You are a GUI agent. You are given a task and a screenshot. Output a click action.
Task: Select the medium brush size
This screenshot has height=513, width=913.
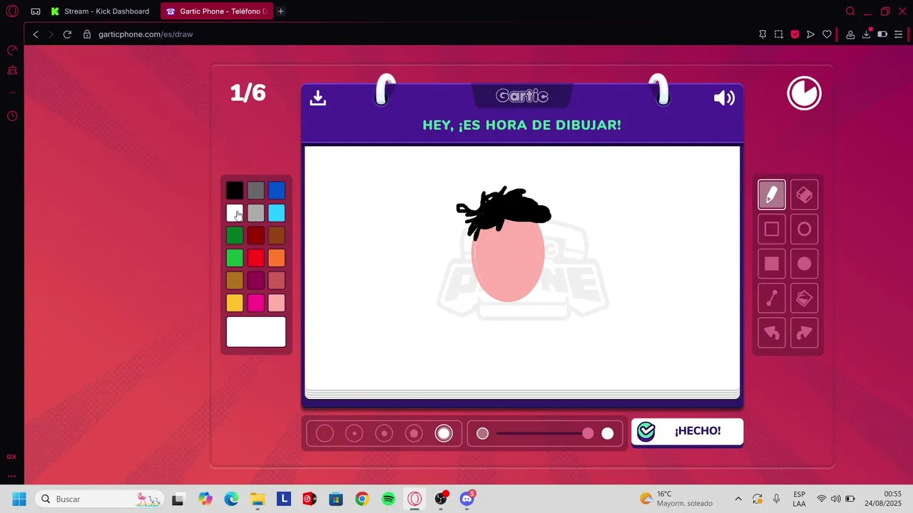coord(384,433)
